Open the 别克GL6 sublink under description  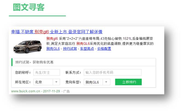53,49
